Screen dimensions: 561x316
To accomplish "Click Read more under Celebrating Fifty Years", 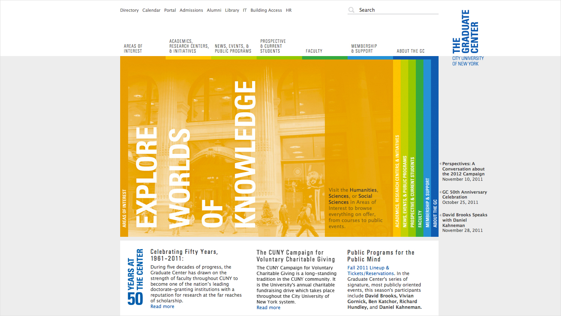I will click(x=162, y=307).
